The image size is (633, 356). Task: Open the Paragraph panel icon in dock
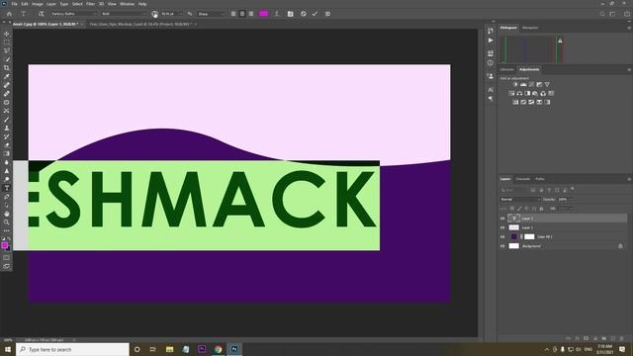(x=491, y=99)
